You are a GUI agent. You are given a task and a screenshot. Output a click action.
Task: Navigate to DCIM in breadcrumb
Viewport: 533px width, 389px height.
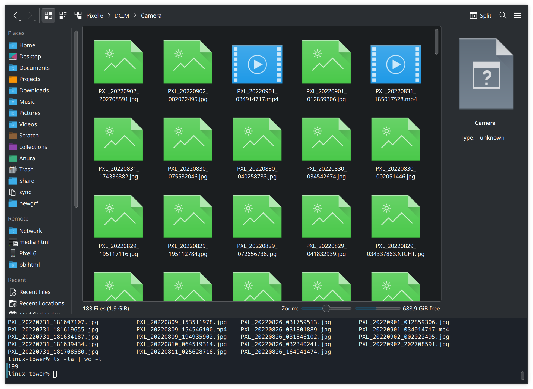[x=122, y=15]
